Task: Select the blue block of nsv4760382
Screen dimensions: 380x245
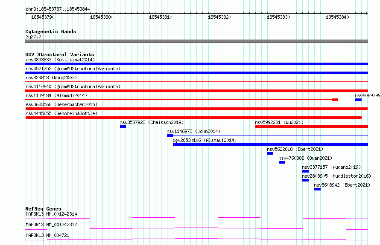Action: tap(282, 162)
